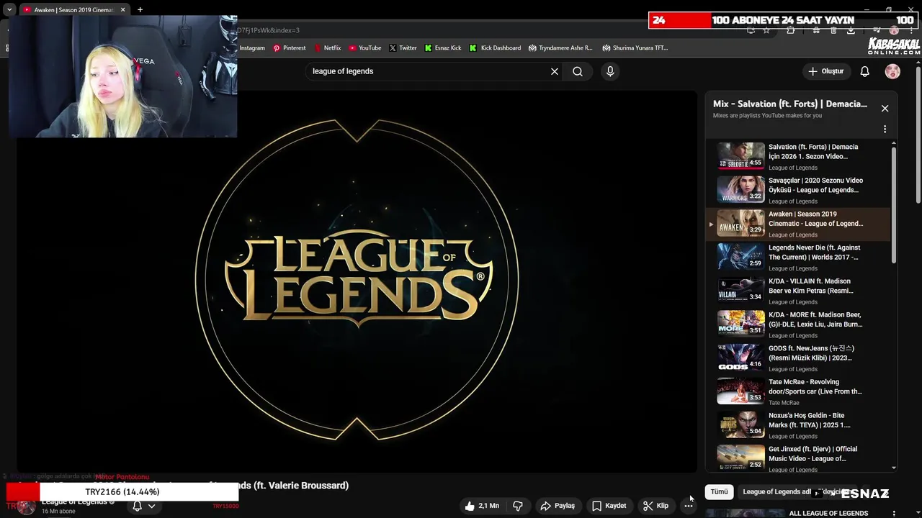This screenshot has height=518, width=922.
Task: Open the YouTube bookmark
Action: (364, 48)
